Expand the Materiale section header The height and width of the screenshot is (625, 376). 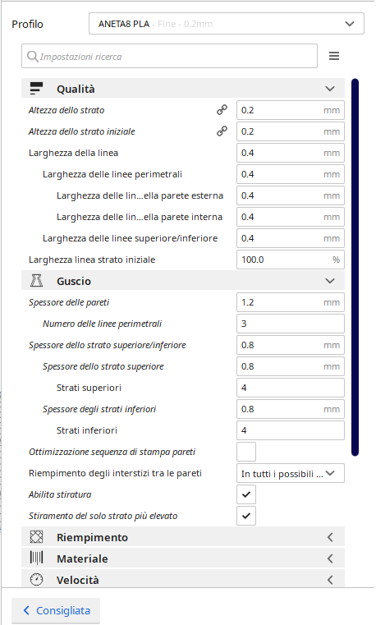click(183, 558)
